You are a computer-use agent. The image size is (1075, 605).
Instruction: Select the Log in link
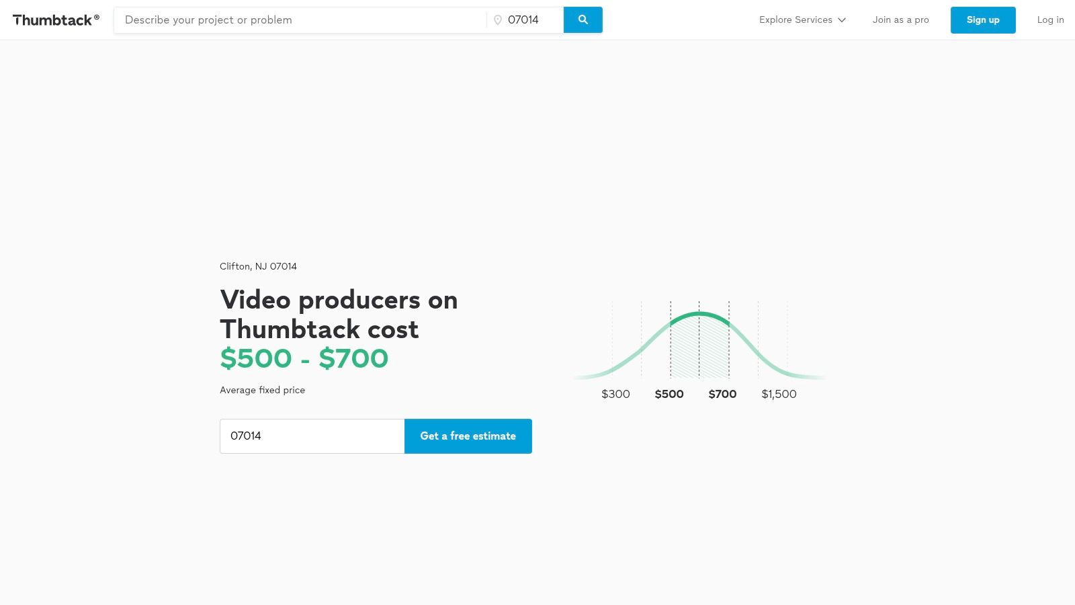(1050, 19)
